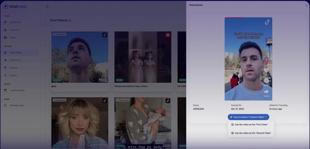Click the 2 weeks ago label on the baby card

pyautogui.click(x=122, y=100)
